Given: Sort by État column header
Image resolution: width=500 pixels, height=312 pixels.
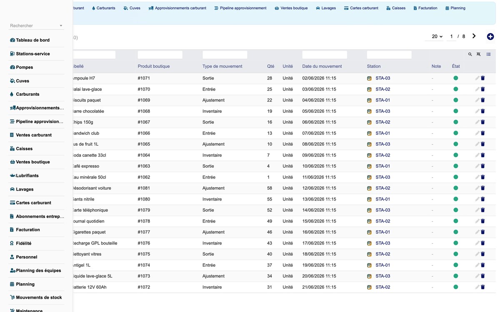Looking at the screenshot, I should pyautogui.click(x=456, y=66).
